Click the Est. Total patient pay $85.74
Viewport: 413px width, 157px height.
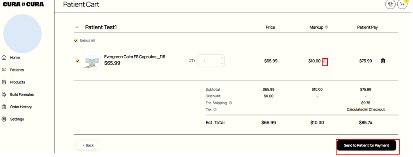pyautogui.click(x=366, y=123)
